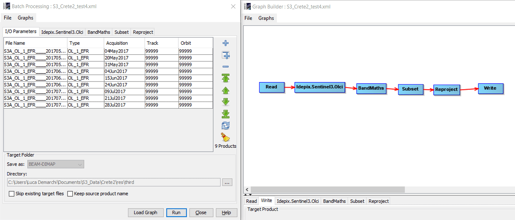Open Graphs menu in Graph Builder window
The height and width of the screenshot is (220, 515).
266,18
